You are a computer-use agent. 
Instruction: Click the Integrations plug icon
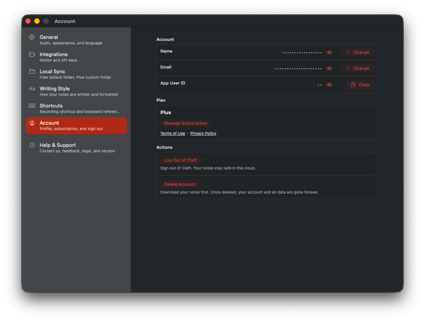coord(32,54)
